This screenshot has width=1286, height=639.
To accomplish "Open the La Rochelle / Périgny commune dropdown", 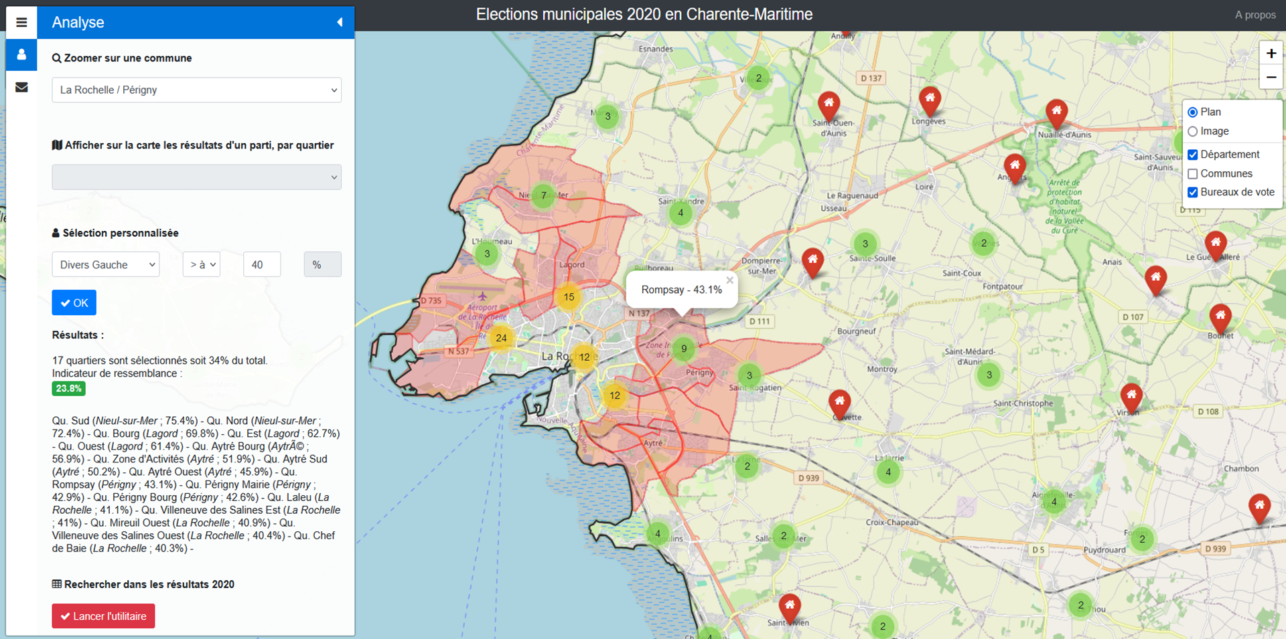I will [196, 90].
